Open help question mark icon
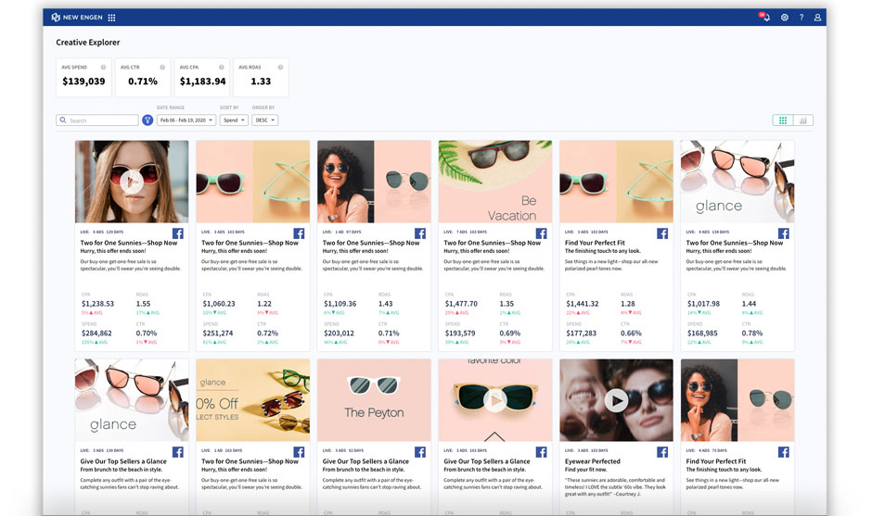This screenshot has width=872, height=516. pos(801,18)
